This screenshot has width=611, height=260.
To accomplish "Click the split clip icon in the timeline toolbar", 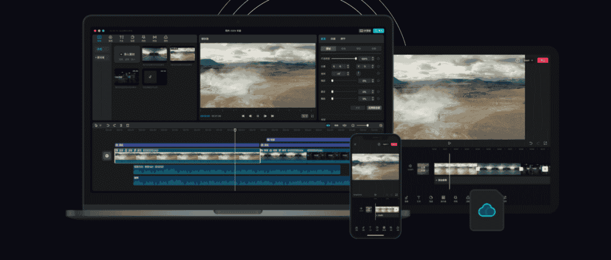I will click(x=121, y=125).
